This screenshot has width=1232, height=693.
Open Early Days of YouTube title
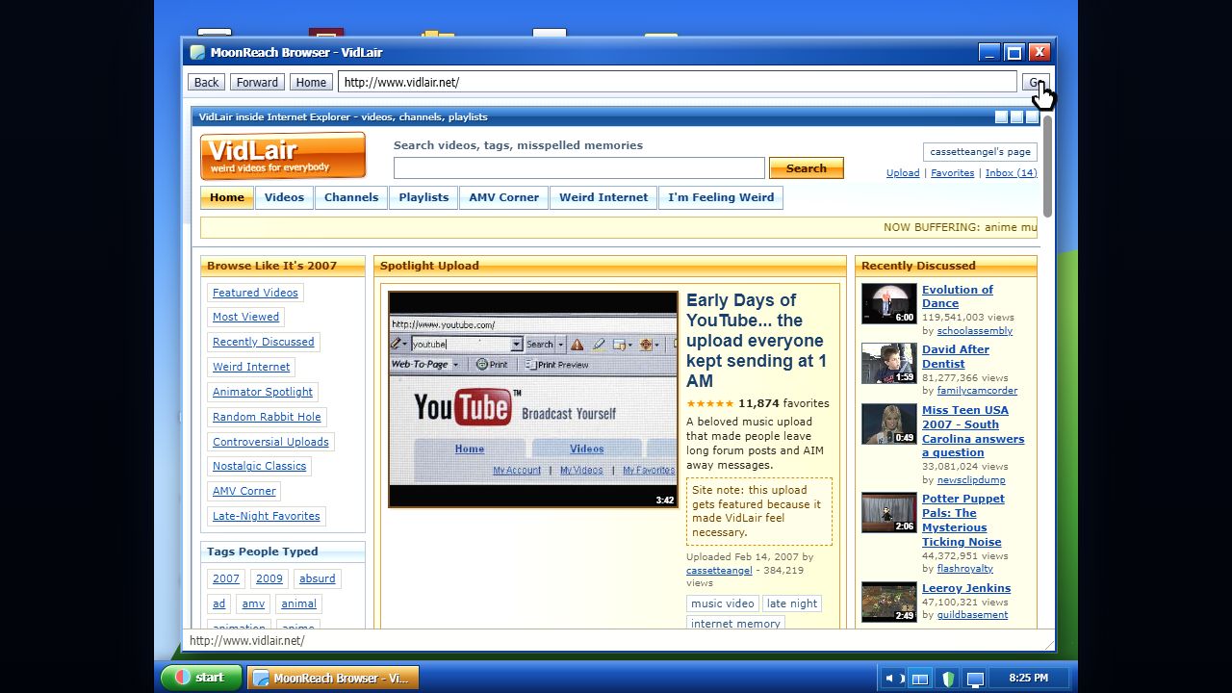tap(756, 341)
